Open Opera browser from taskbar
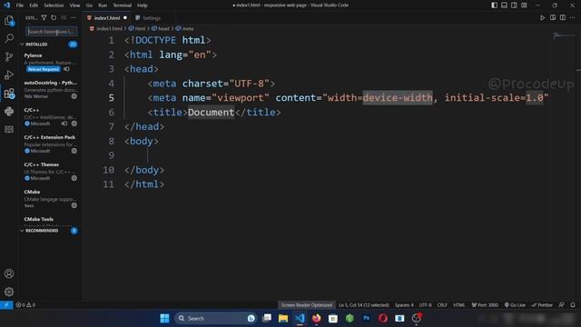The height and width of the screenshot is (327, 581). (x=383, y=318)
